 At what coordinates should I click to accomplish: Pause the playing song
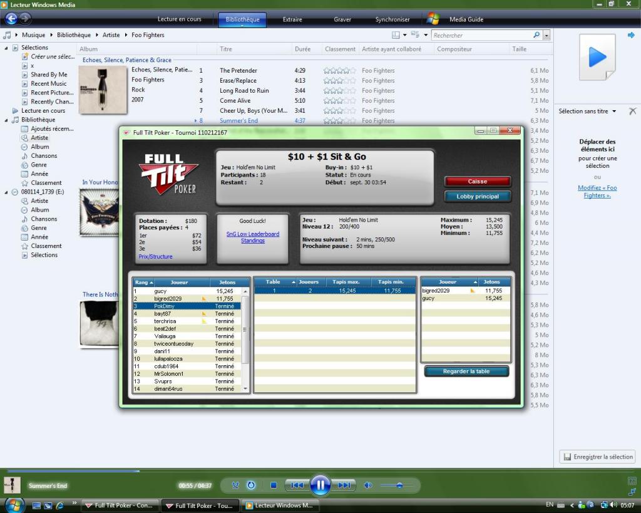(x=320, y=485)
